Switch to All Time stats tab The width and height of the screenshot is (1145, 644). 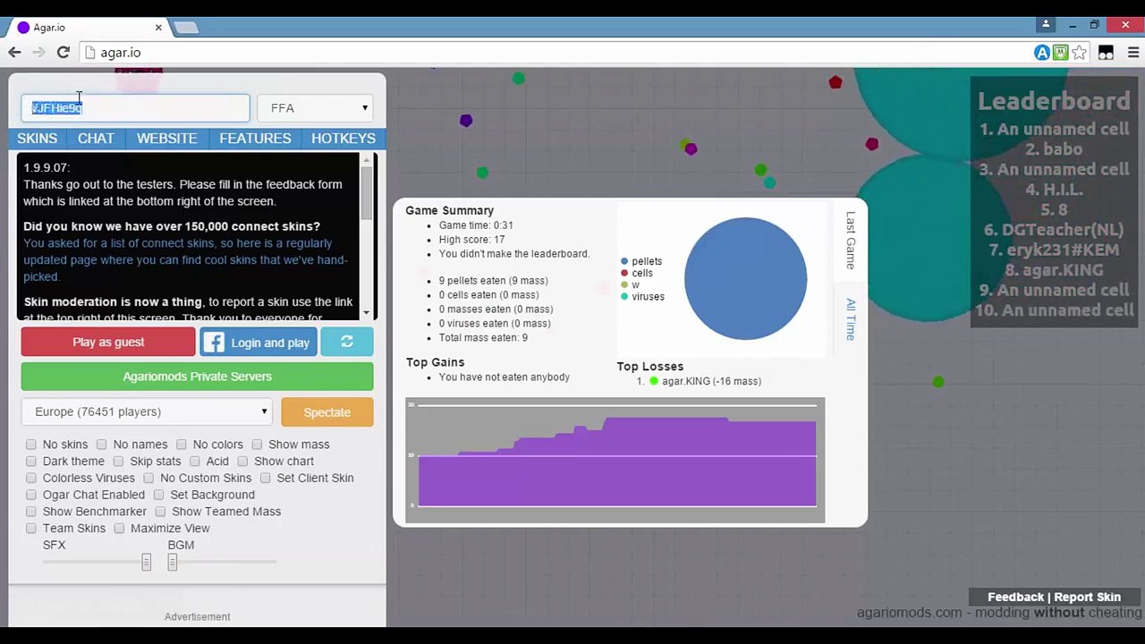[x=851, y=319]
